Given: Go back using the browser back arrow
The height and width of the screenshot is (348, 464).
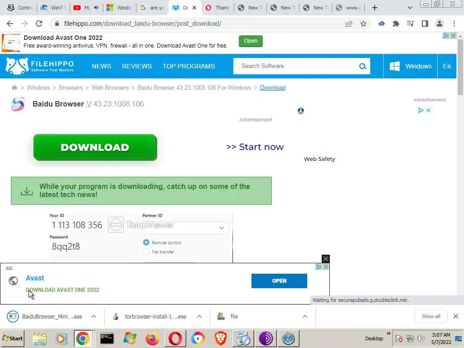Looking at the screenshot, I should (x=10, y=24).
